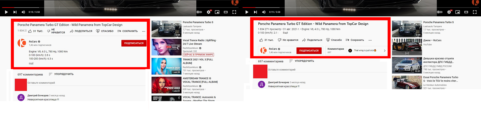Open settings gear in right player

click(x=449, y=12)
